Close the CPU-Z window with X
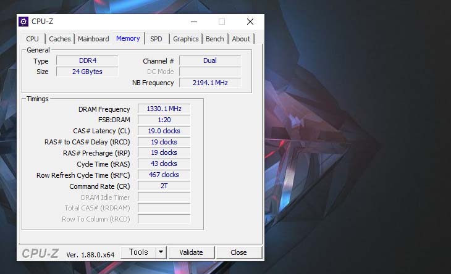Viewport: 451px width, 274px height. tap(250, 22)
